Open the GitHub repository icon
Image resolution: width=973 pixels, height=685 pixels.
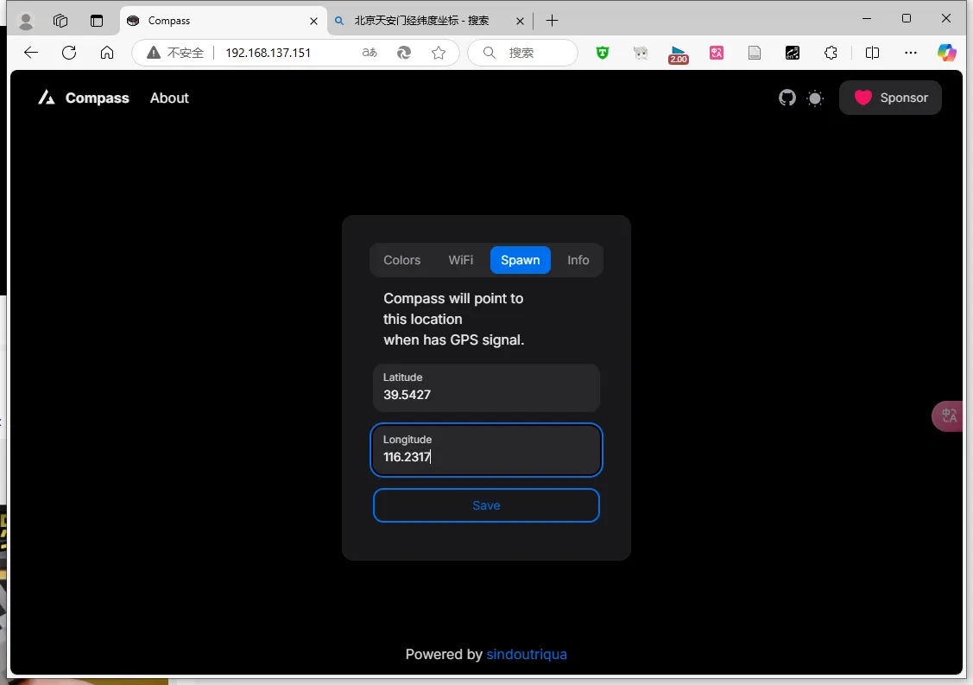[787, 98]
